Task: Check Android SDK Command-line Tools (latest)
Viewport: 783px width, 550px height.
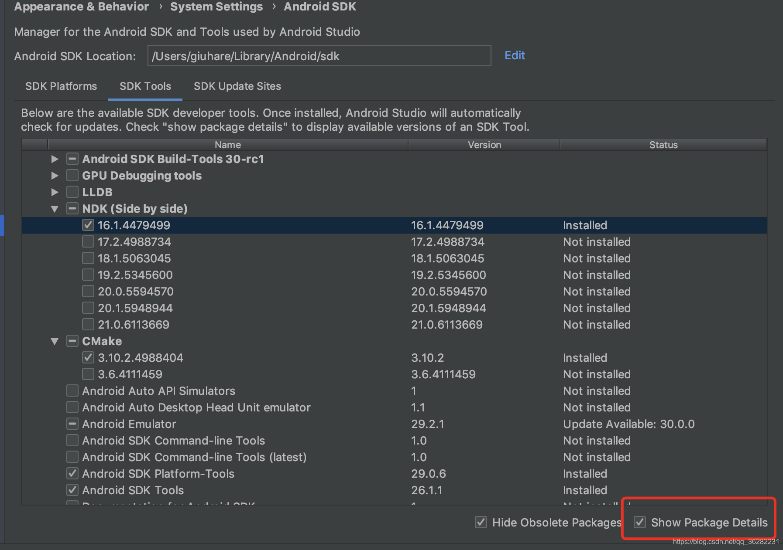Action: [72, 457]
